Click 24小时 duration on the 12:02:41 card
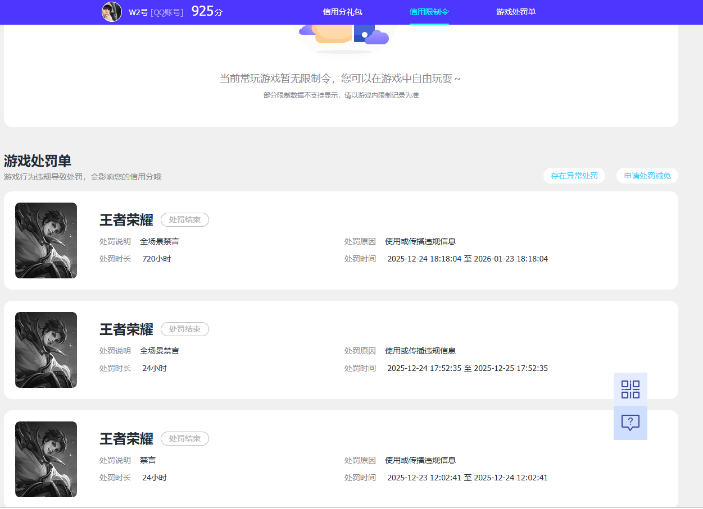Viewport: 703px width, 509px height. pos(155,478)
